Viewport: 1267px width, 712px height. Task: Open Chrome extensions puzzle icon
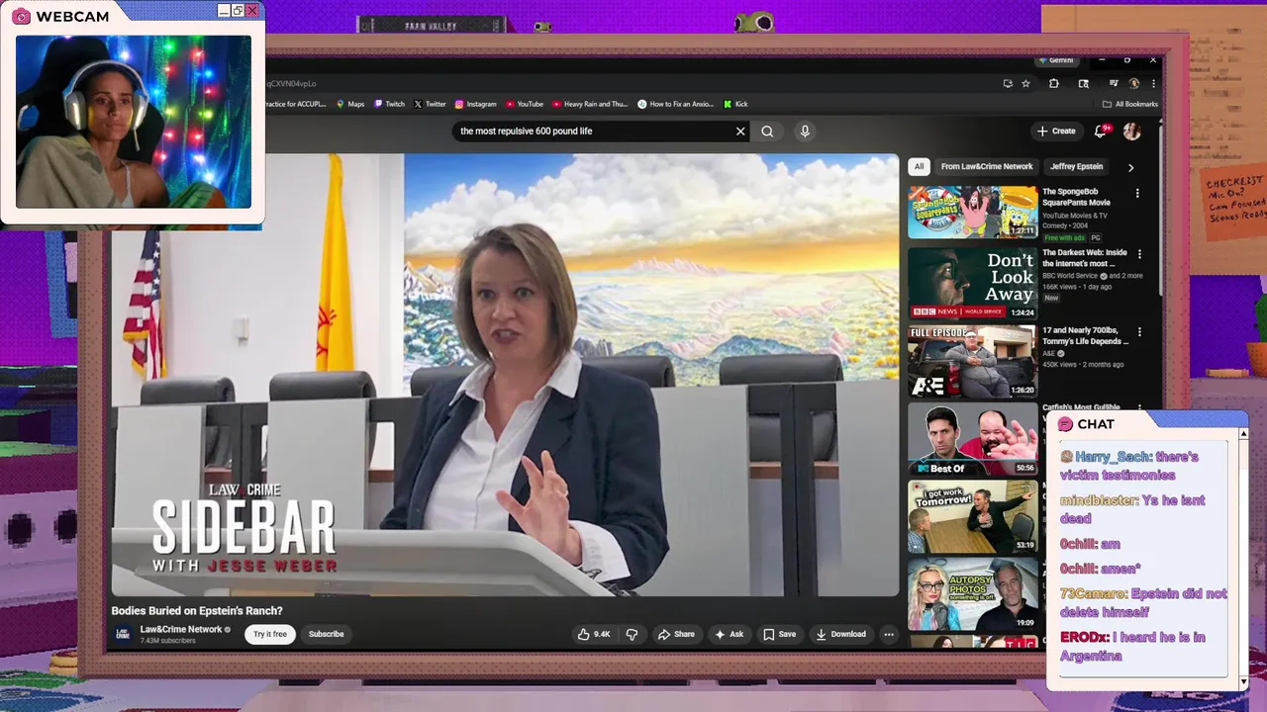(1054, 84)
